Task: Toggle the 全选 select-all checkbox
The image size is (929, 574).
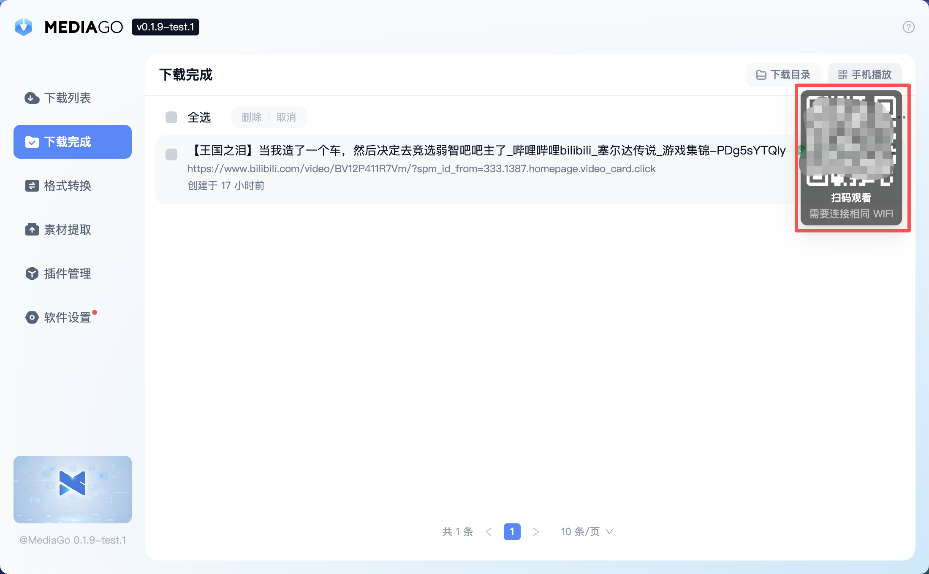Action: pyautogui.click(x=171, y=117)
